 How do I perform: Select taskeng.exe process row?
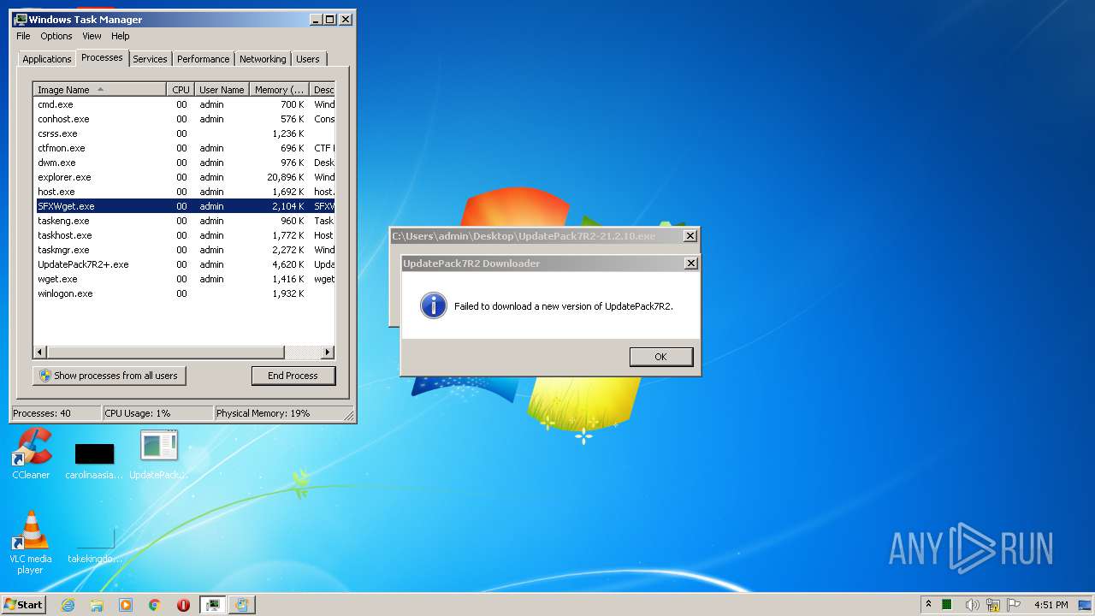[x=184, y=221]
